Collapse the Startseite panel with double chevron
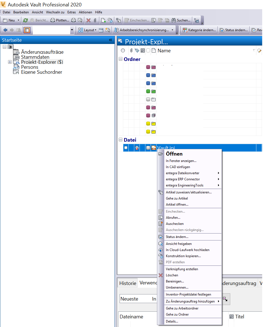 click(111, 40)
